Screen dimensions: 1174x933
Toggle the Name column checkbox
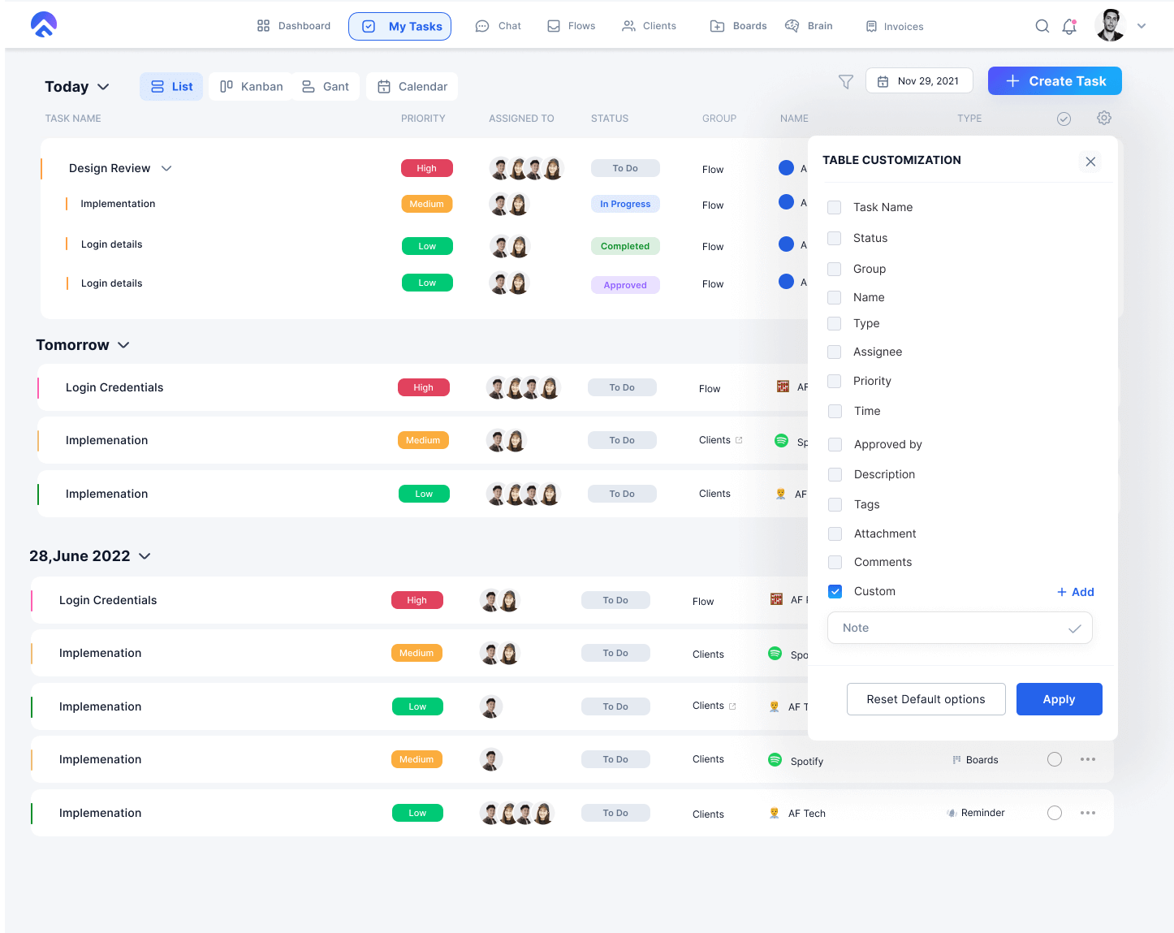(834, 297)
